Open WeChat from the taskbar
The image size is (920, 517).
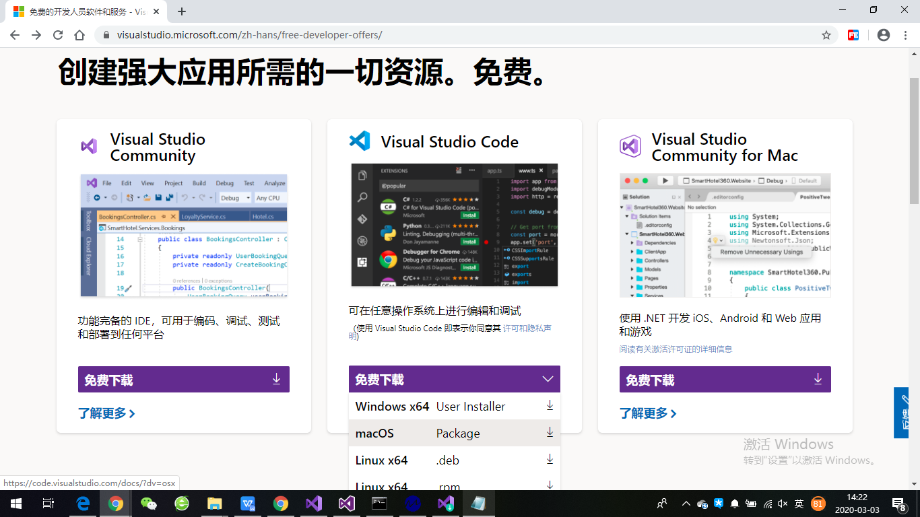pos(149,504)
